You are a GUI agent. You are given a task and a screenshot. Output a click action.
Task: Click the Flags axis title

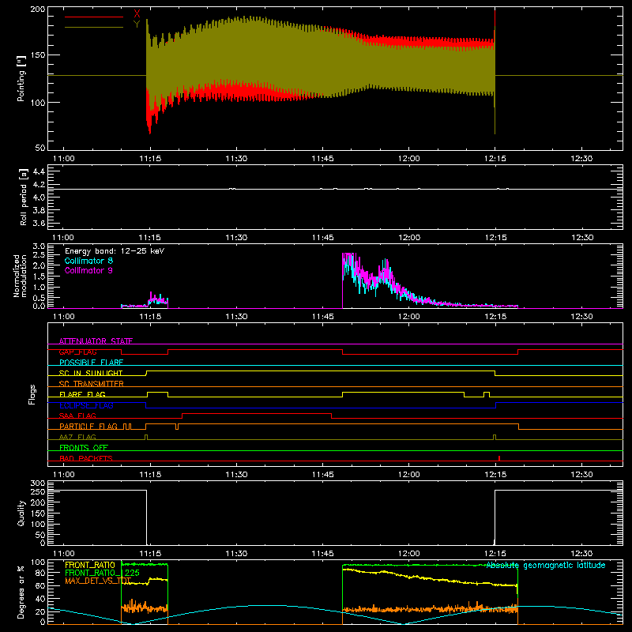pos(32,394)
